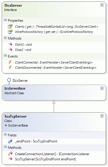Click the ScsTcpServer constructor method icon
The height and width of the screenshot is (167, 108).
[10, 159]
